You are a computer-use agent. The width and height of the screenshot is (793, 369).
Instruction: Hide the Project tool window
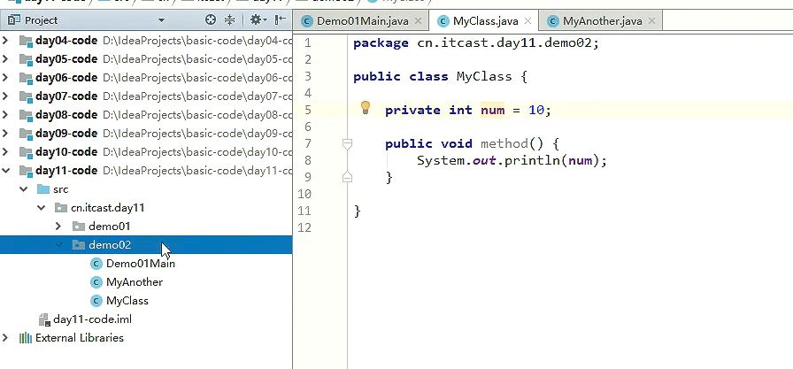[281, 20]
